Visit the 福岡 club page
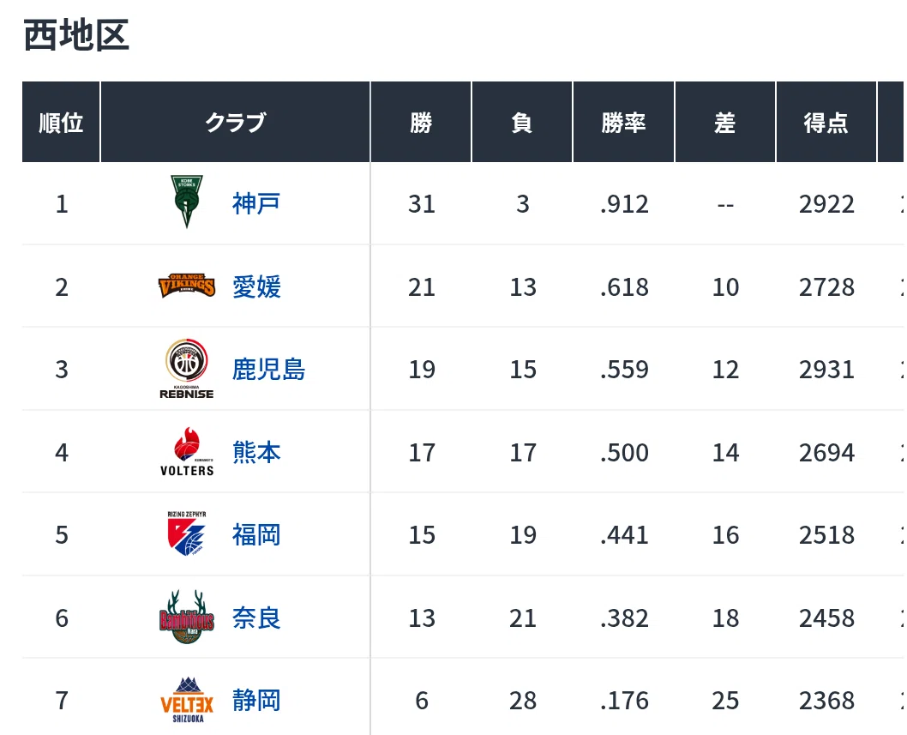The width and height of the screenshot is (907, 735). [256, 535]
